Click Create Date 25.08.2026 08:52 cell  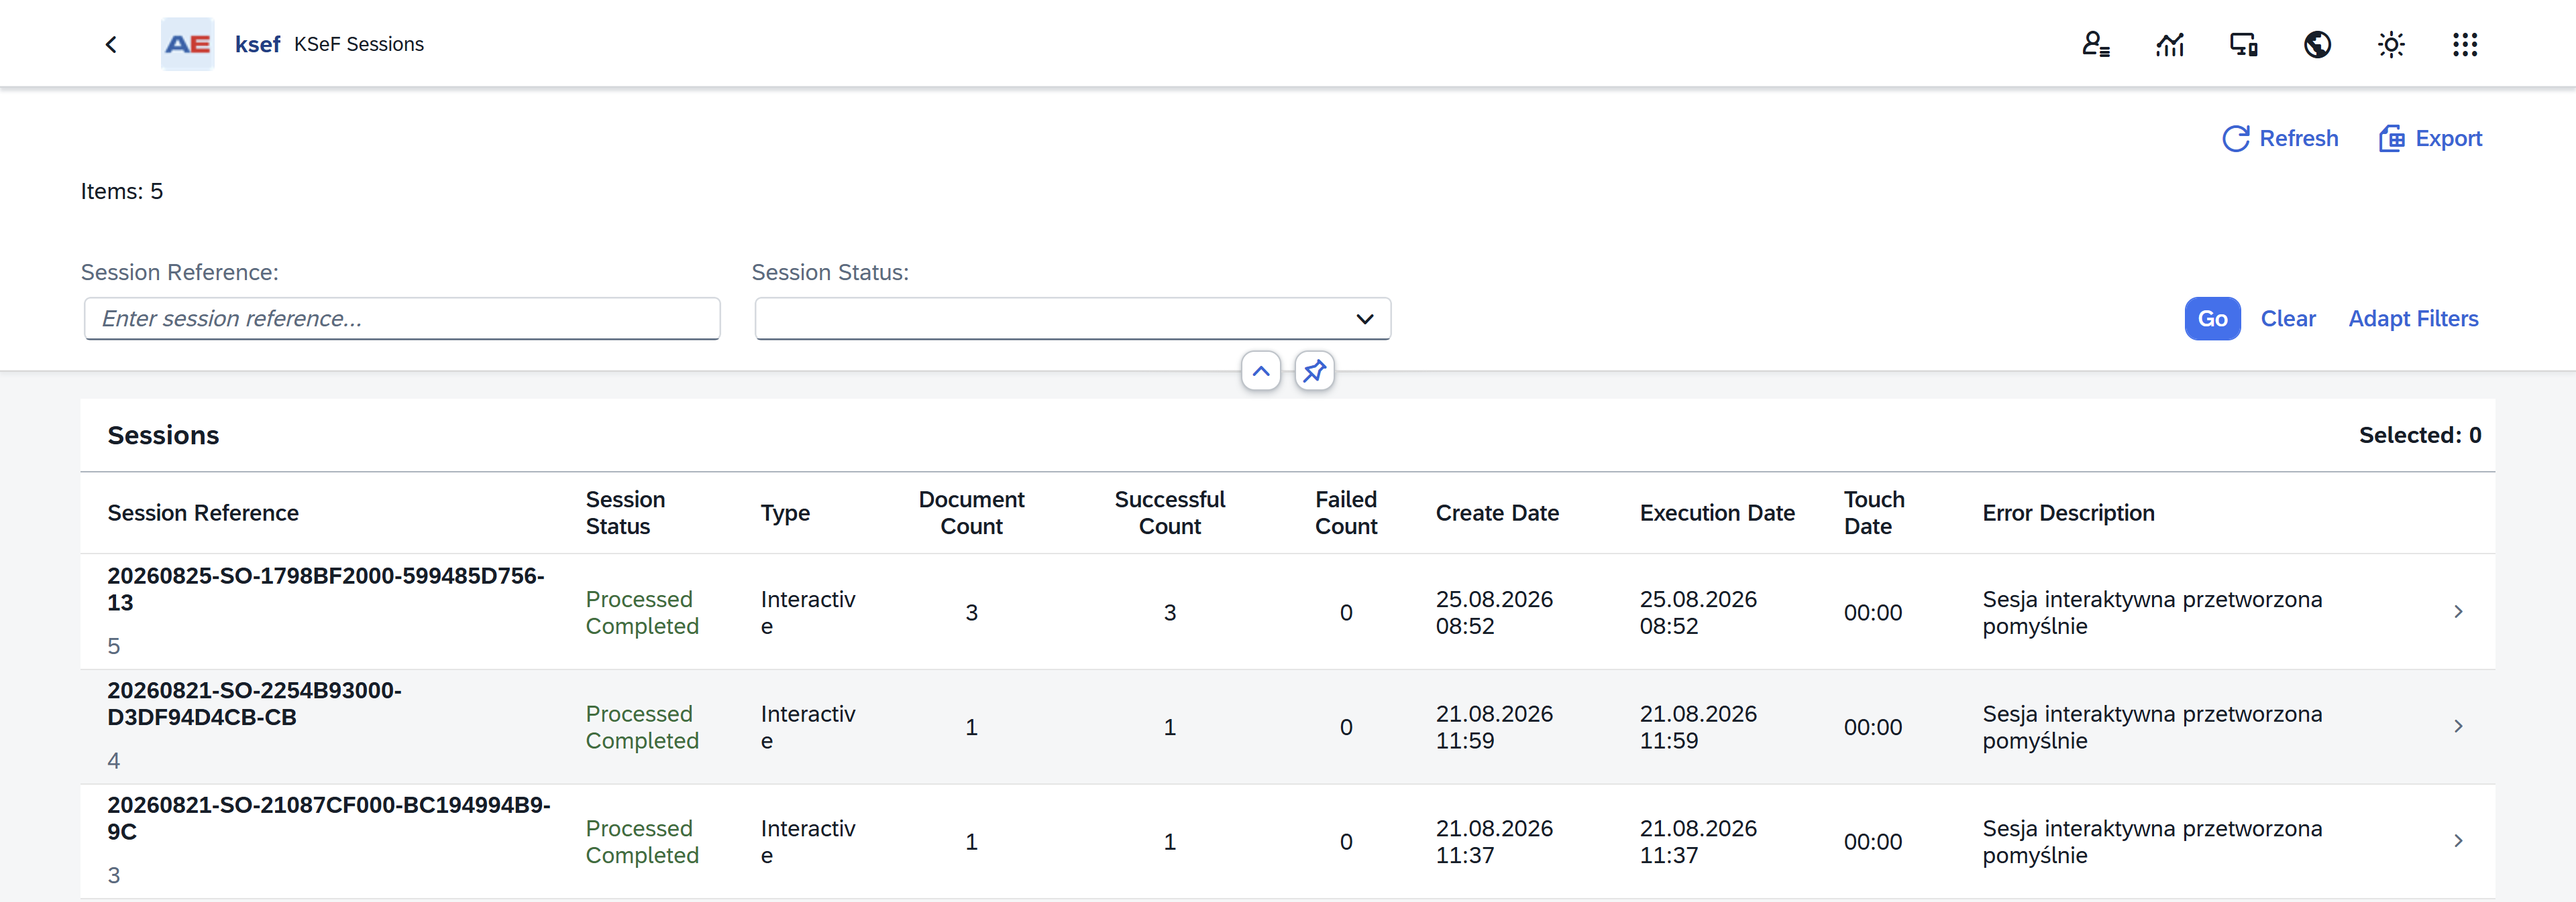(x=1494, y=613)
